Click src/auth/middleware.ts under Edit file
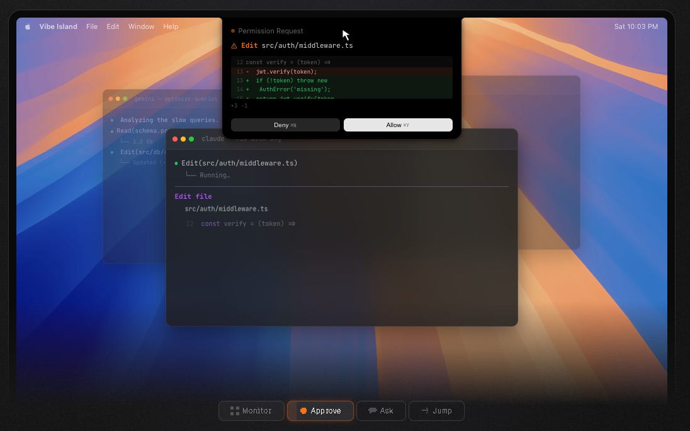The height and width of the screenshot is (431, 690). (x=226, y=209)
